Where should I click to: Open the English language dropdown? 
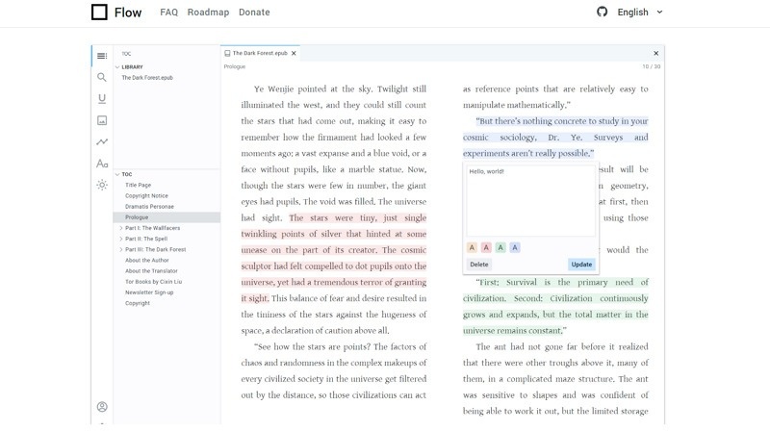coord(640,13)
